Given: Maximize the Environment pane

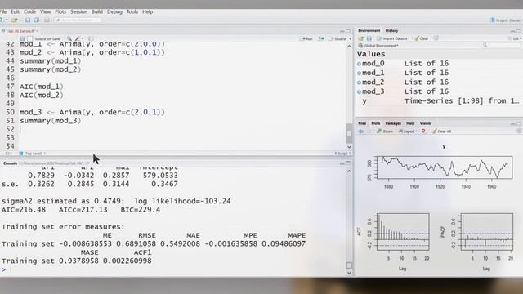Looking at the screenshot, I should 519,31.
